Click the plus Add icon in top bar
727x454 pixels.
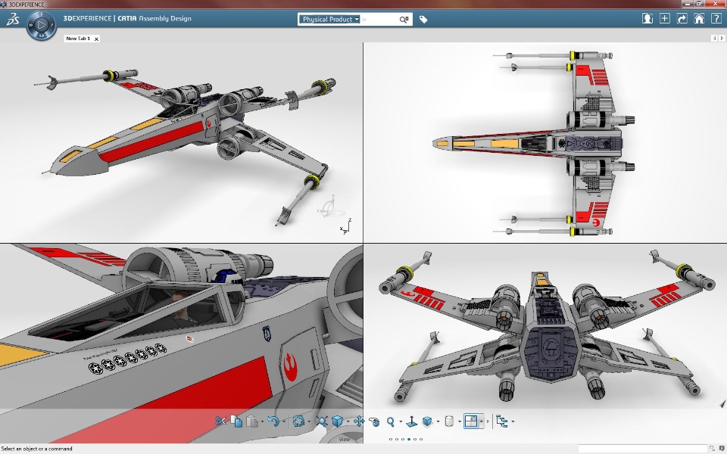[x=664, y=18]
